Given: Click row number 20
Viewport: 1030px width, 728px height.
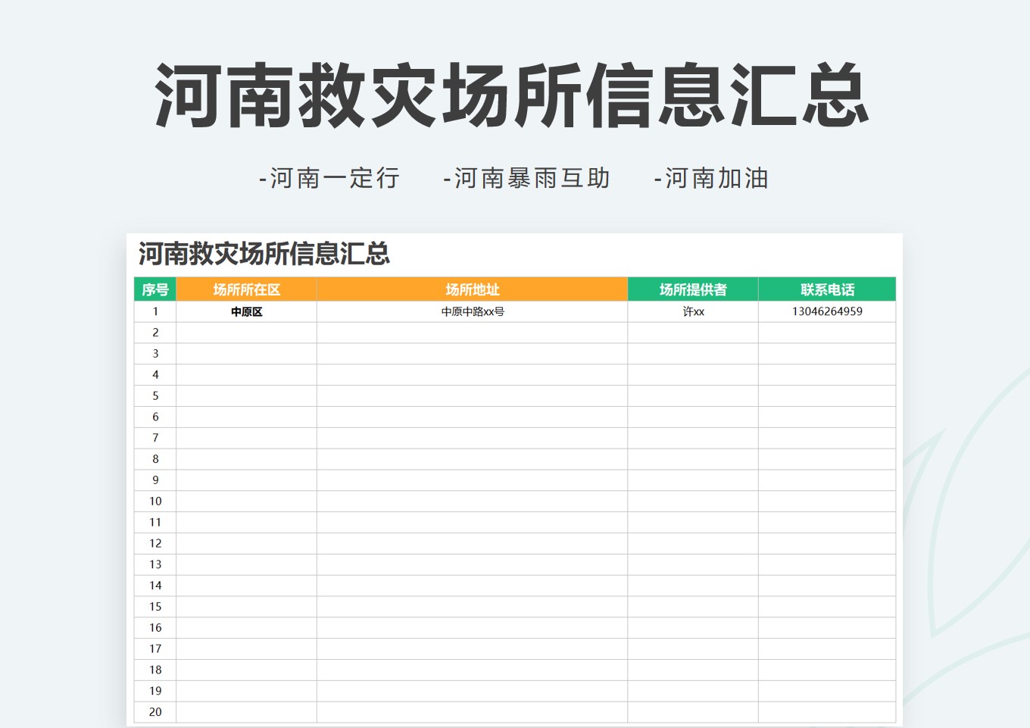Looking at the screenshot, I should [x=154, y=712].
